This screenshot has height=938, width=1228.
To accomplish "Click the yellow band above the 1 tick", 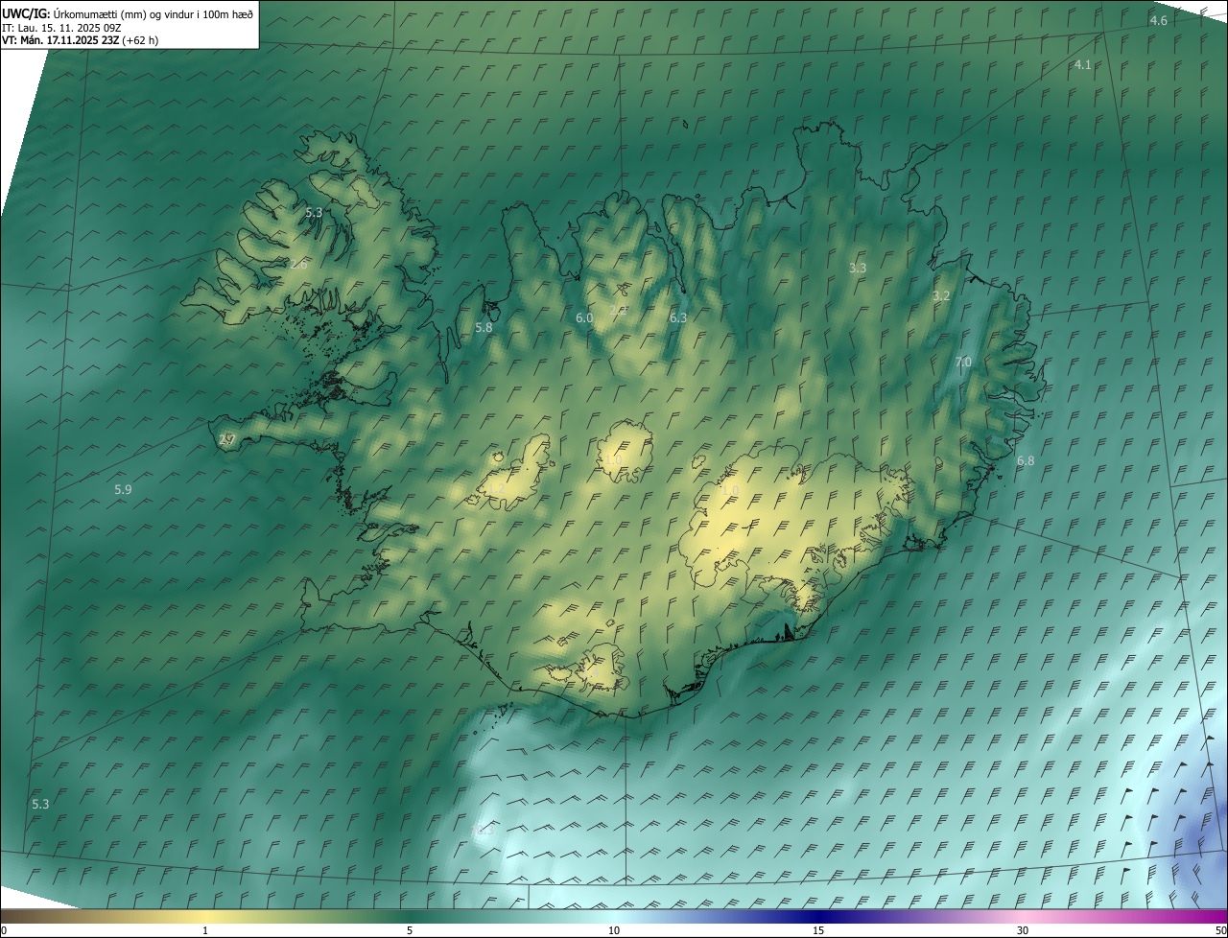I will (205, 916).
